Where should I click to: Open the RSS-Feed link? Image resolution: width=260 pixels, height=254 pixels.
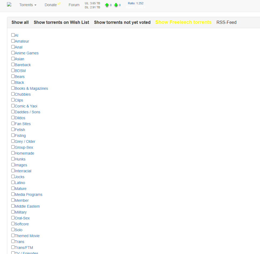pos(226,23)
